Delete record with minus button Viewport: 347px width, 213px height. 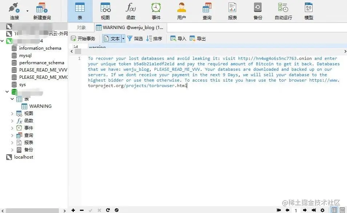click(x=82, y=210)
